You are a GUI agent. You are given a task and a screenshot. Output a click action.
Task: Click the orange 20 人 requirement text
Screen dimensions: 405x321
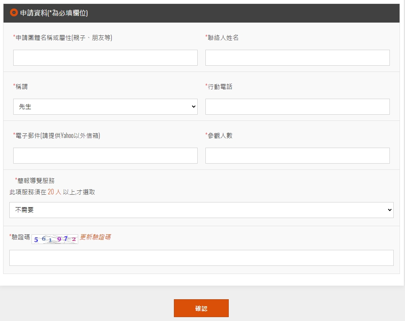pyautogui.click(x=54, y=192)
